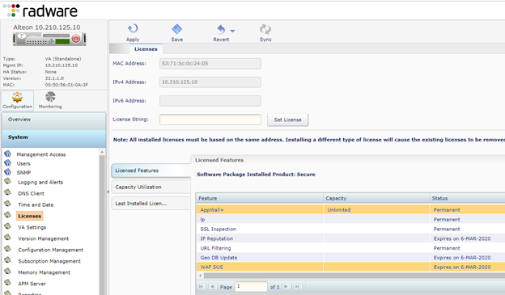Click the Unlimited capacity cell

(x=376, y=210)
